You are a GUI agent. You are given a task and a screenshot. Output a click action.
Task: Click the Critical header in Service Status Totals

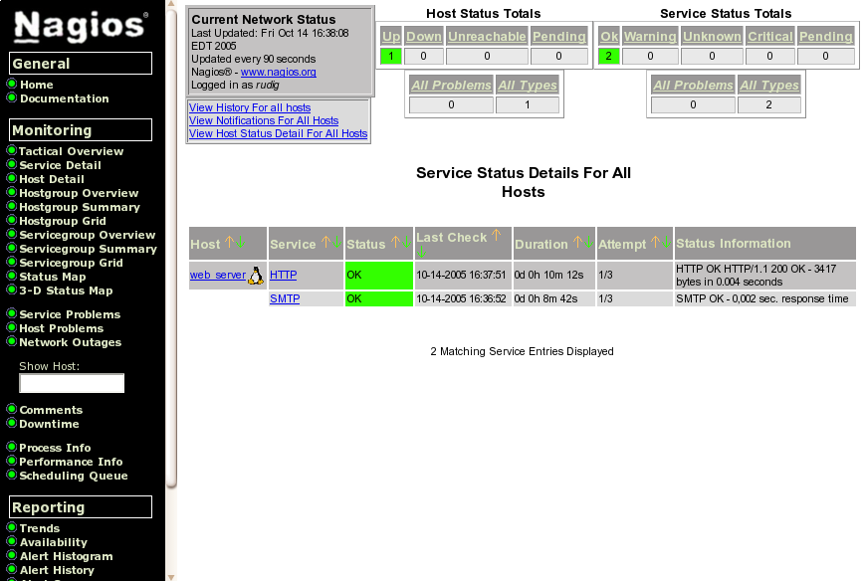click(770, 37)
